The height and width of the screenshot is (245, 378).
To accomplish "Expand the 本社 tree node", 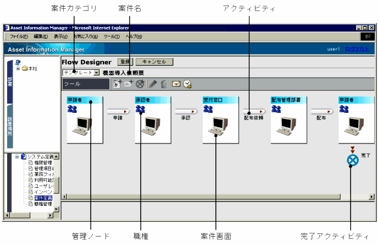I will coord(18,69).
